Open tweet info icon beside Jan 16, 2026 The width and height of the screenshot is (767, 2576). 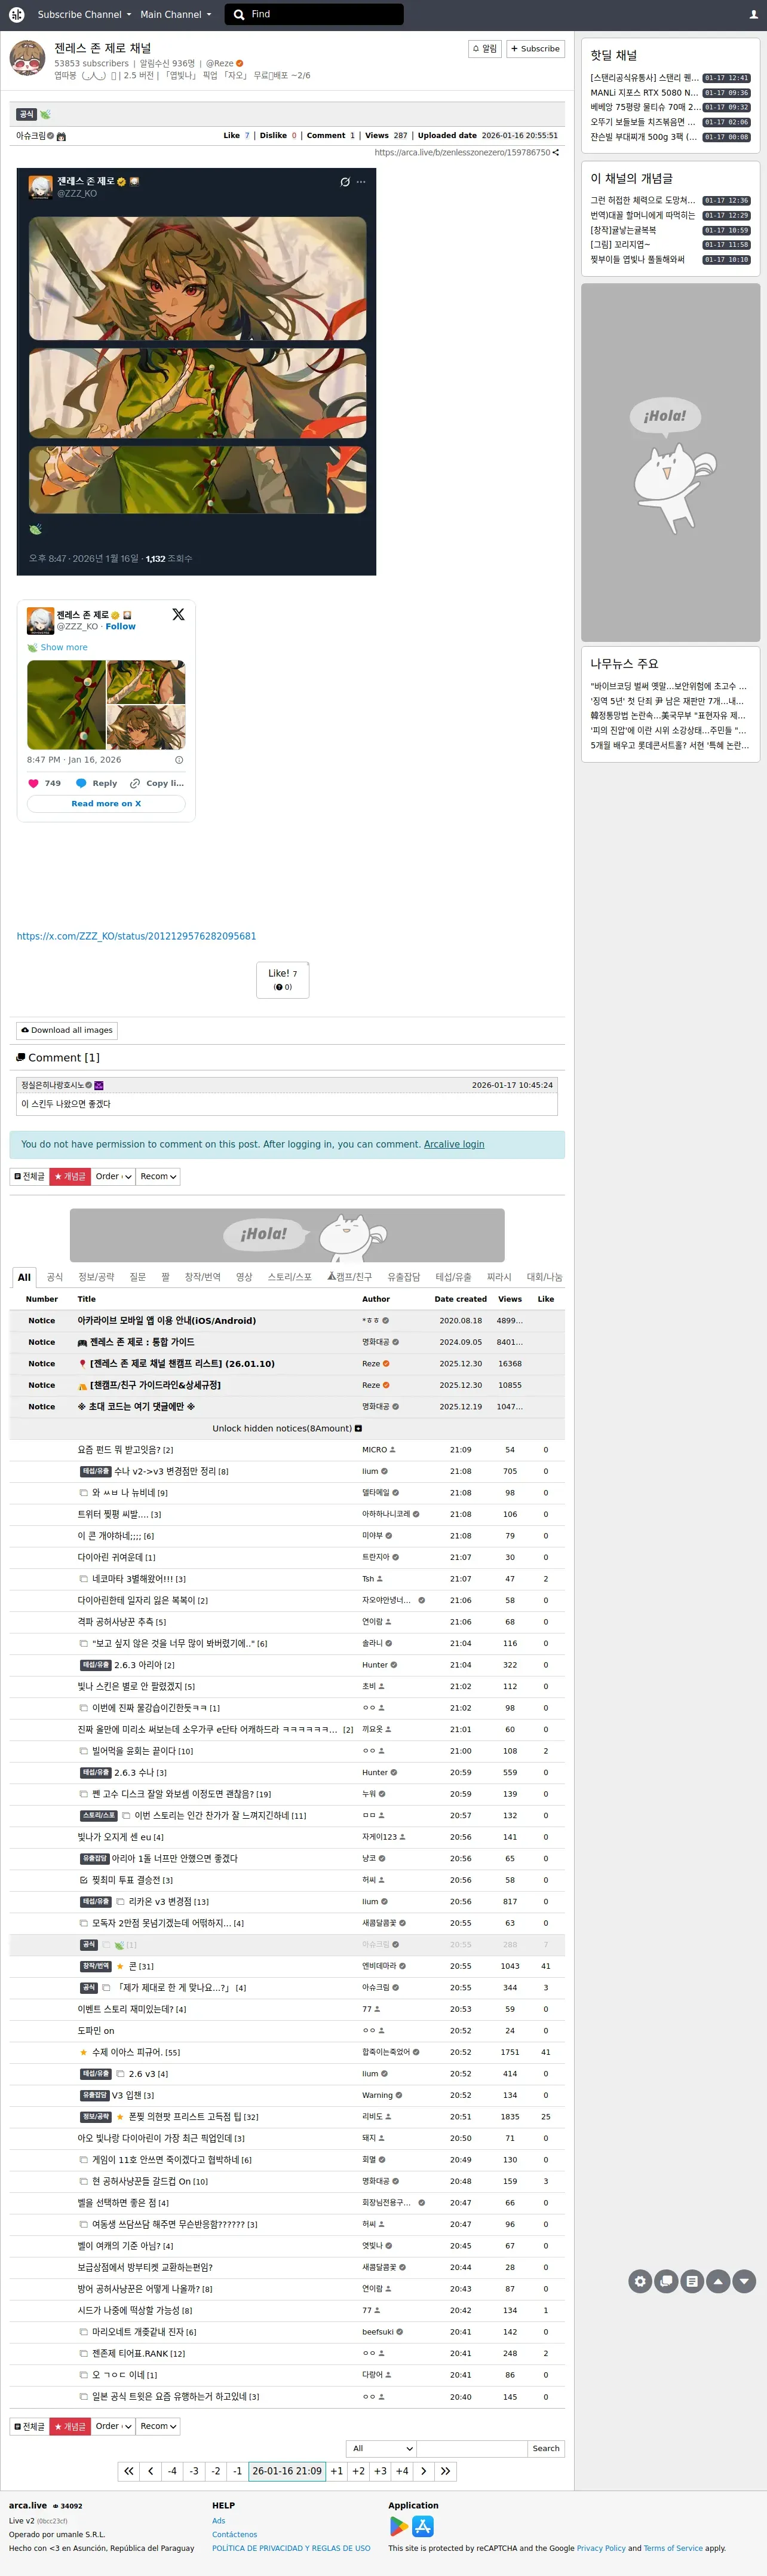(x=179, y=760)
